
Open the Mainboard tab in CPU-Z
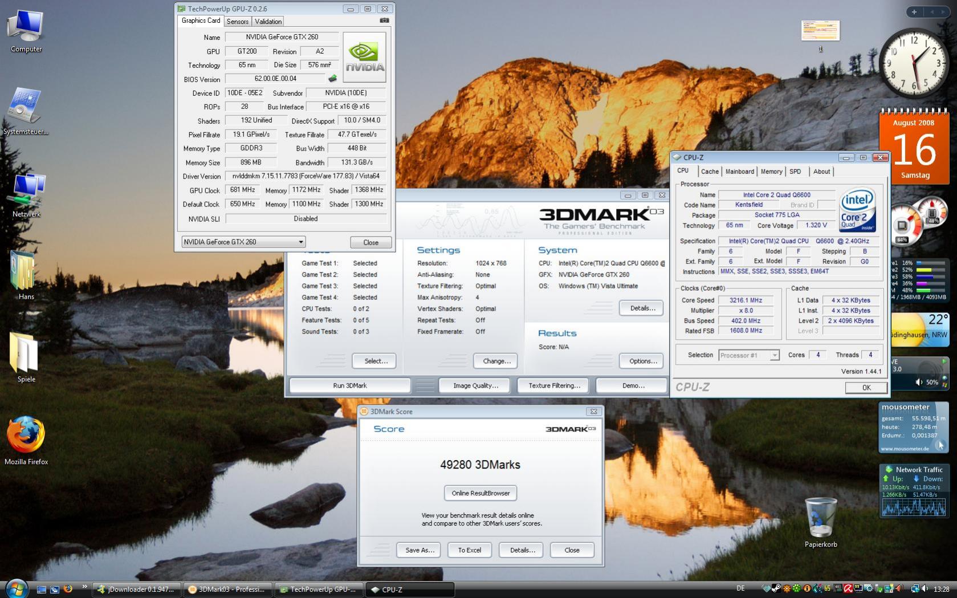[x=740, y=172]
